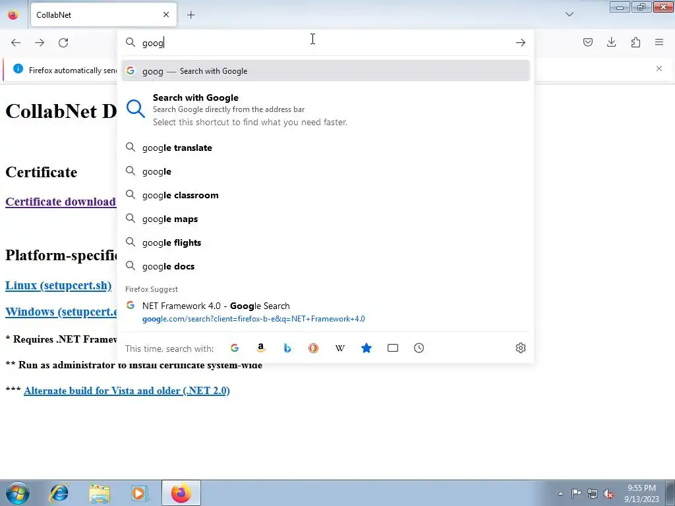Open the List all tabs chevron
The image size is (675, 506).
[569, 14]
